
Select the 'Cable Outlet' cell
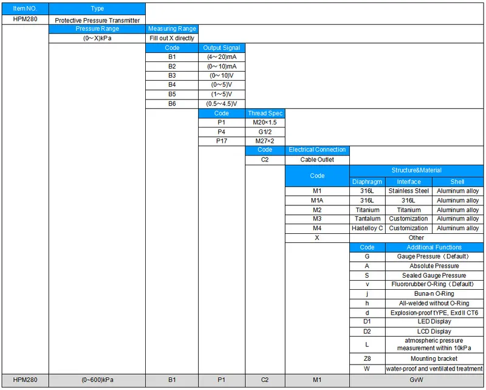pos(317,160)
